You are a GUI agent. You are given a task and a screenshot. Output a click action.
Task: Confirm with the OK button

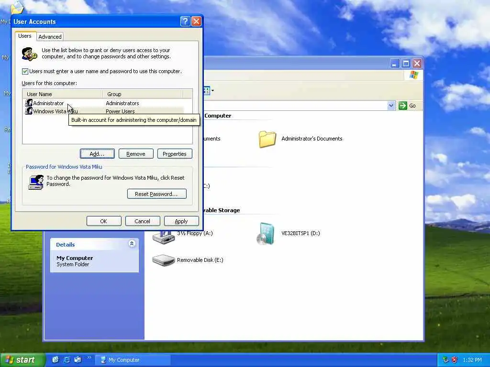104,221
